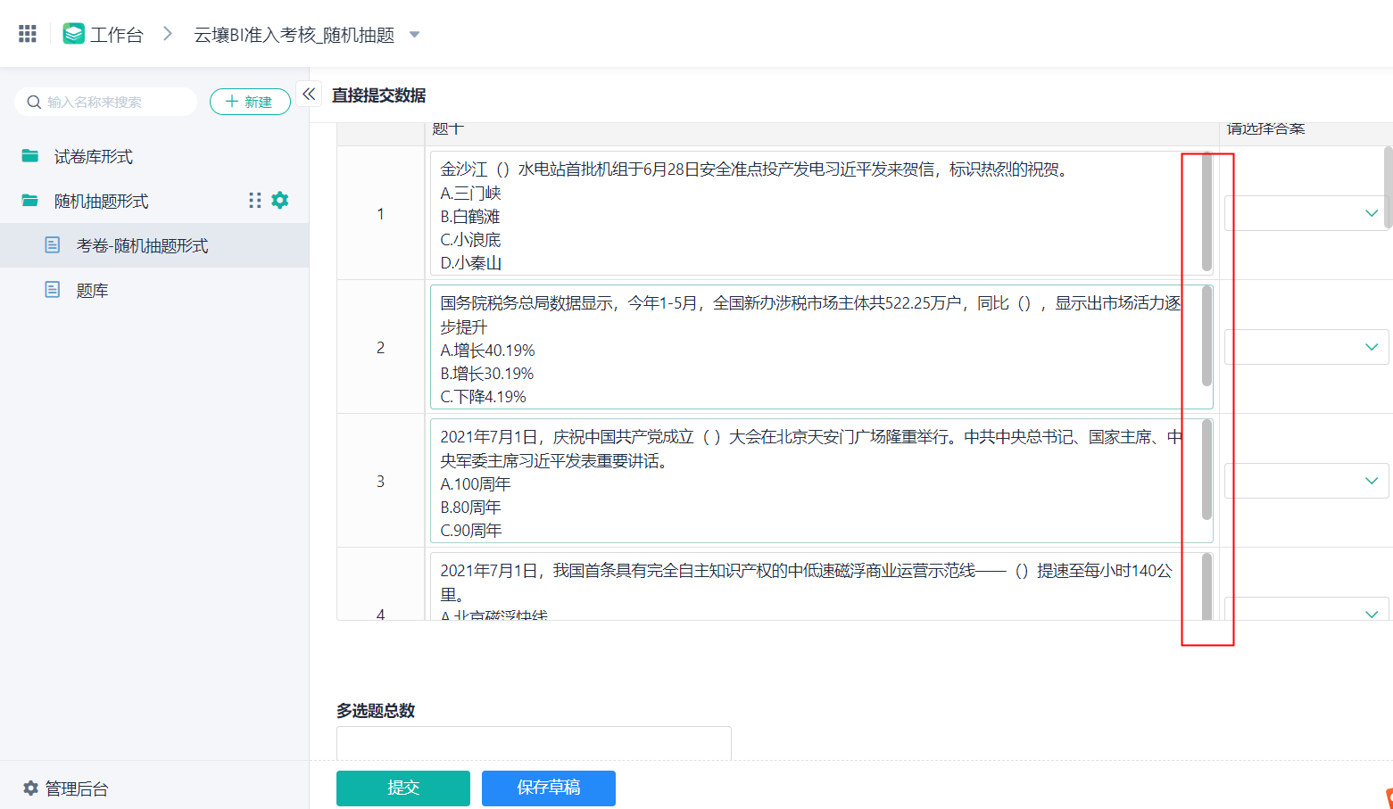Open answer dropdown for question 3
This screenshot has height=809, width=1393.
[1306, 481]
